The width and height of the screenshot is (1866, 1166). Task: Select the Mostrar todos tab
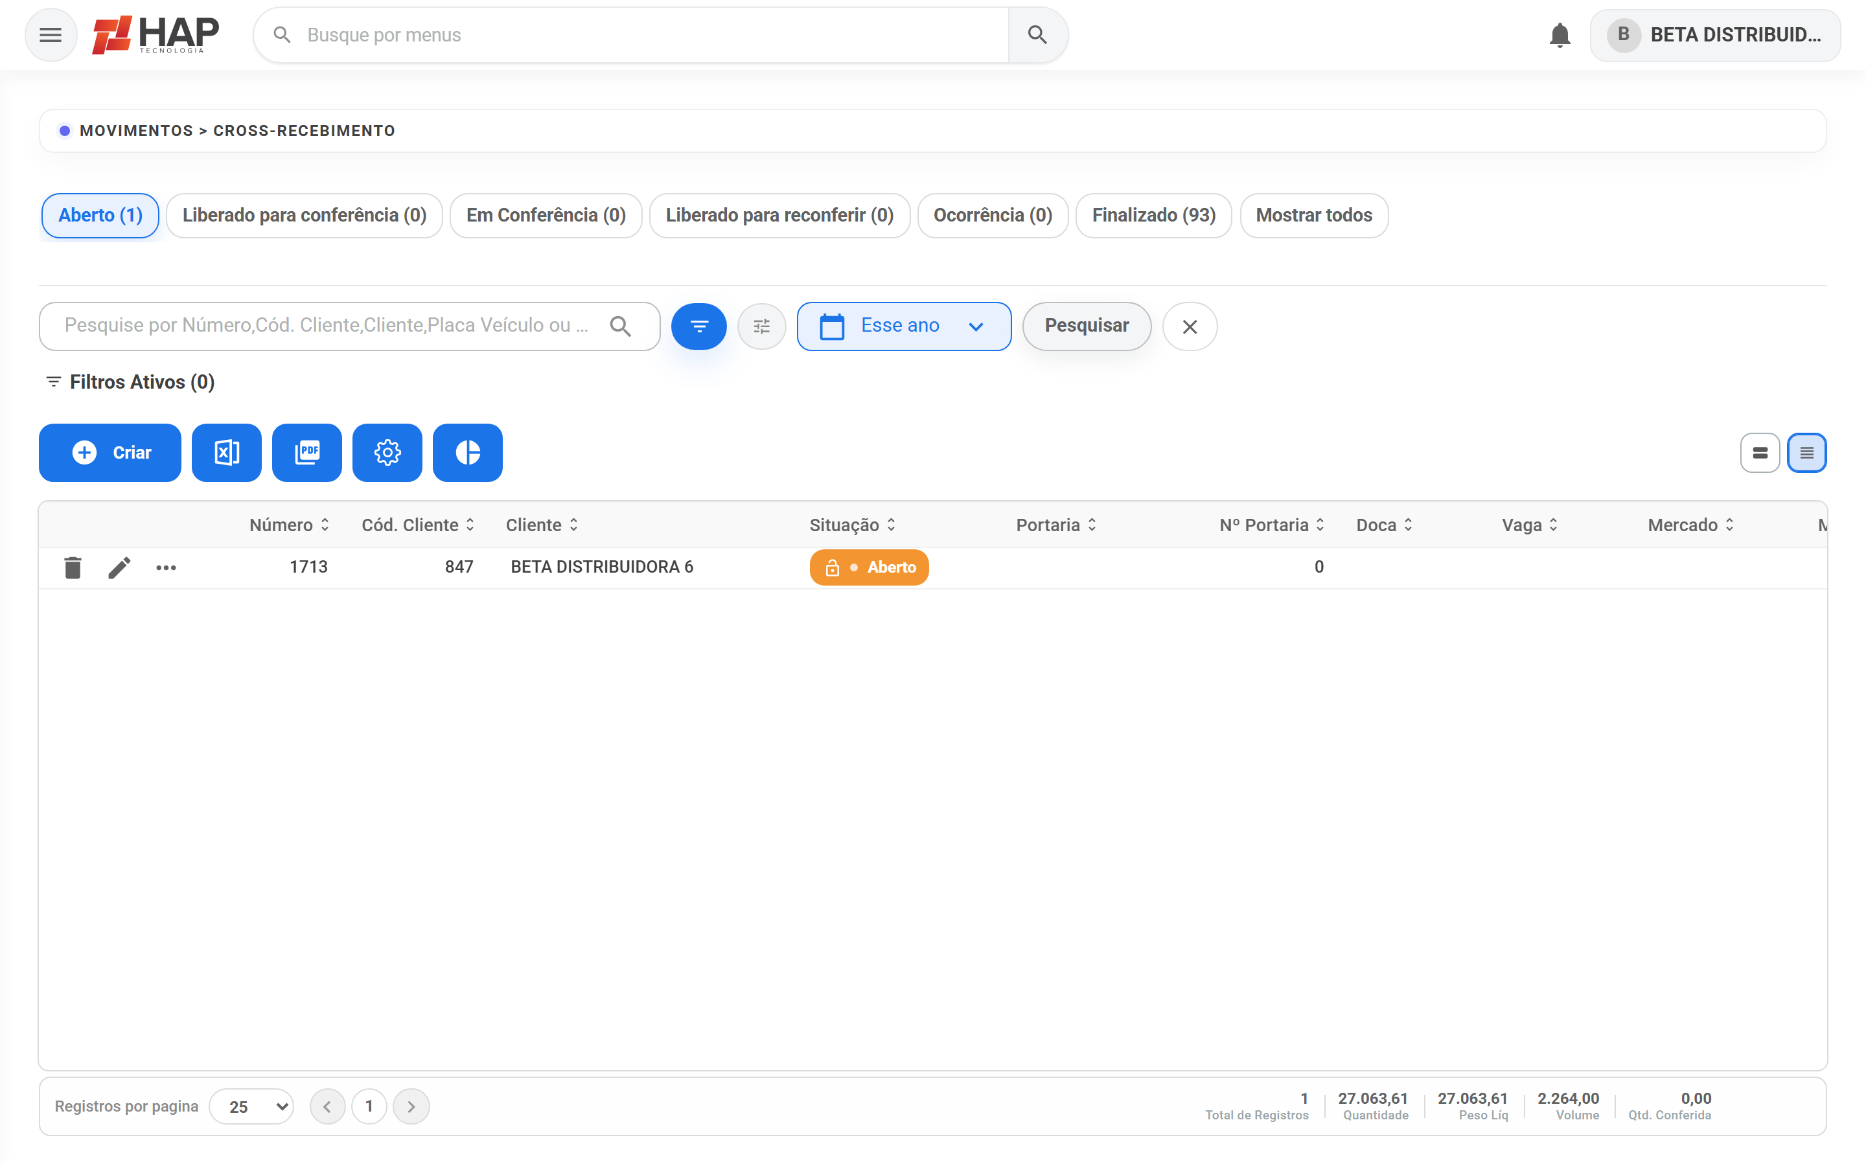click(x=1314, y=215)
